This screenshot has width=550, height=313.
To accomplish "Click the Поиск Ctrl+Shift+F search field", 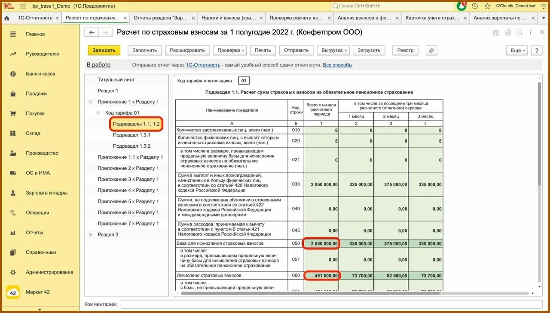I will point(393,6).
